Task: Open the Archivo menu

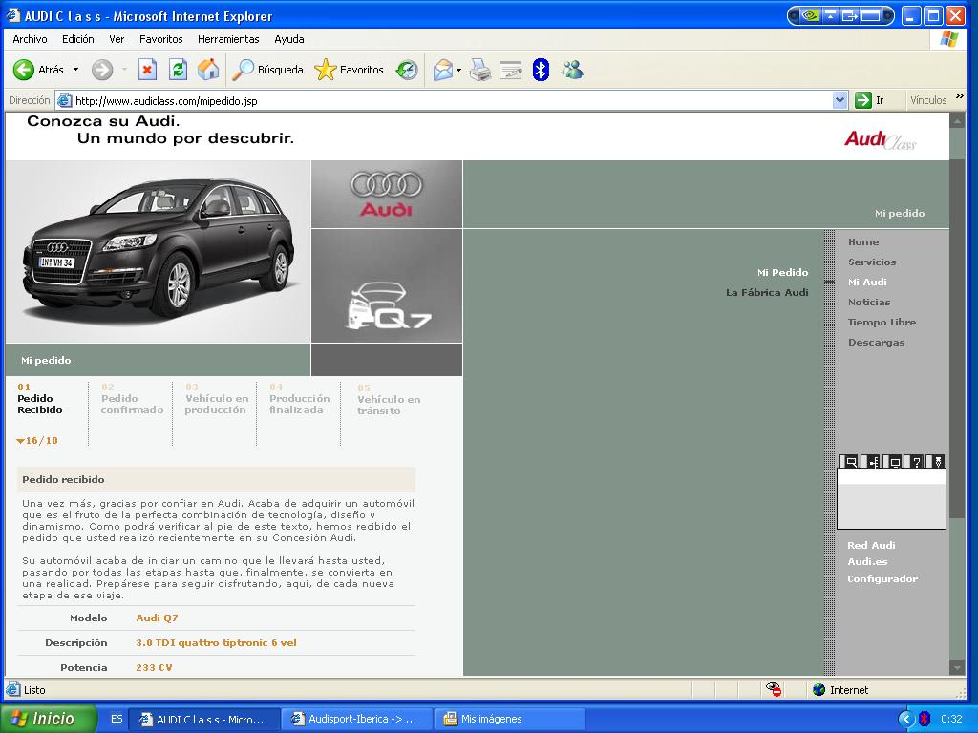Action: click(x=30, y=39)
